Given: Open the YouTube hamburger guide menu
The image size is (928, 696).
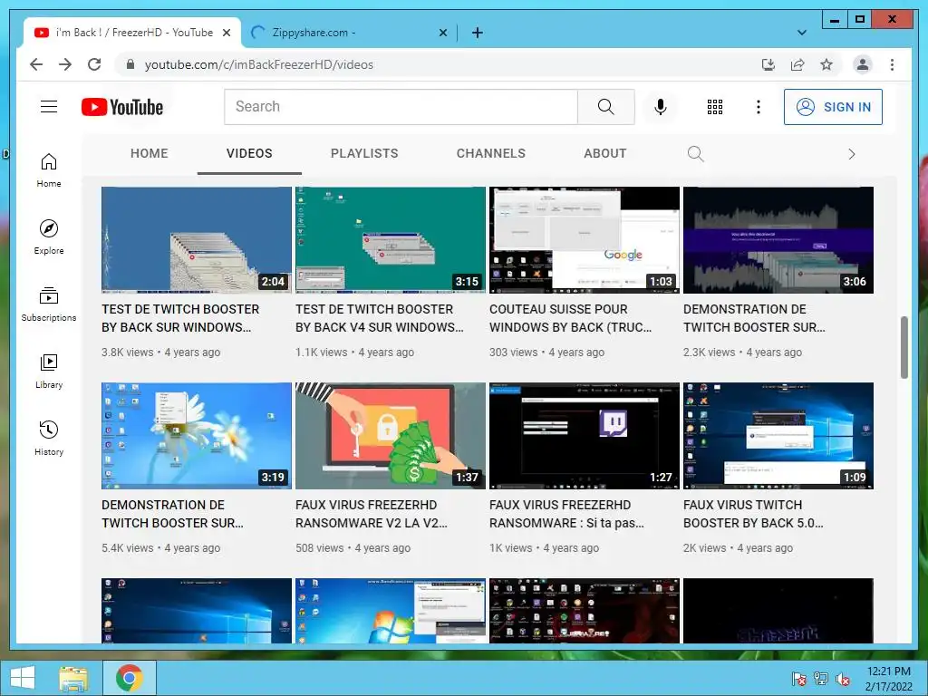Looking at the screenshot, I should click(x=49, y=107).
